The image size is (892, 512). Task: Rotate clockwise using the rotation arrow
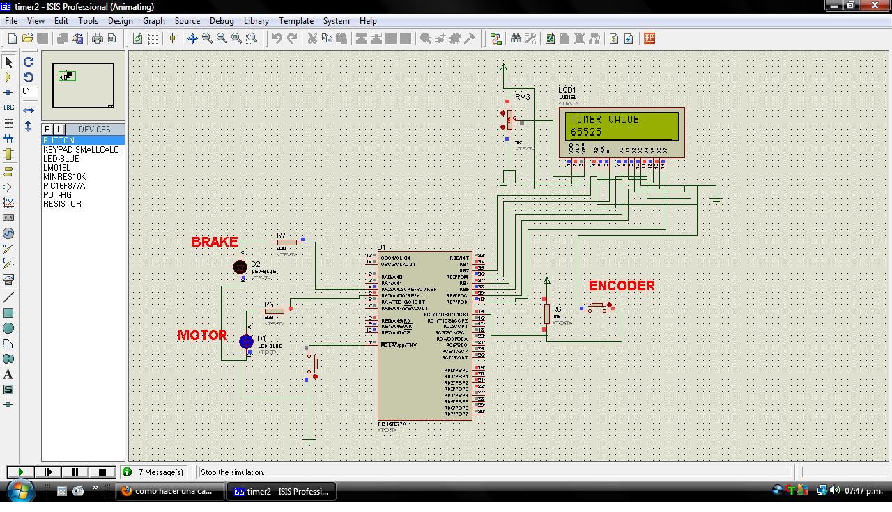point(29,62)
